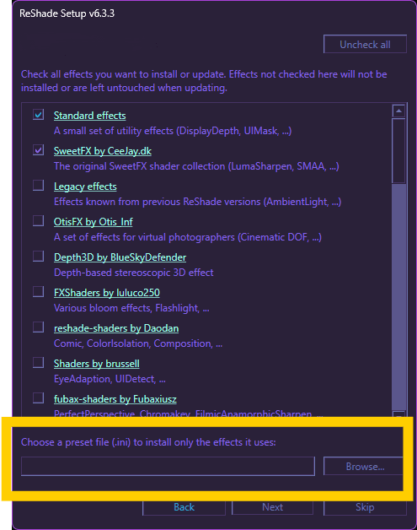Follow the reshade-shaders by Daodan link
Image resolution: width=417 pixels, height=530 pixels.
pos(116,328)
